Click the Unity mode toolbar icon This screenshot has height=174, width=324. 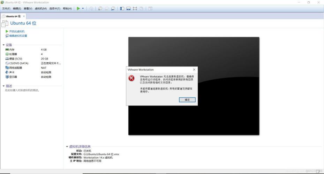(x=141, y=8)
